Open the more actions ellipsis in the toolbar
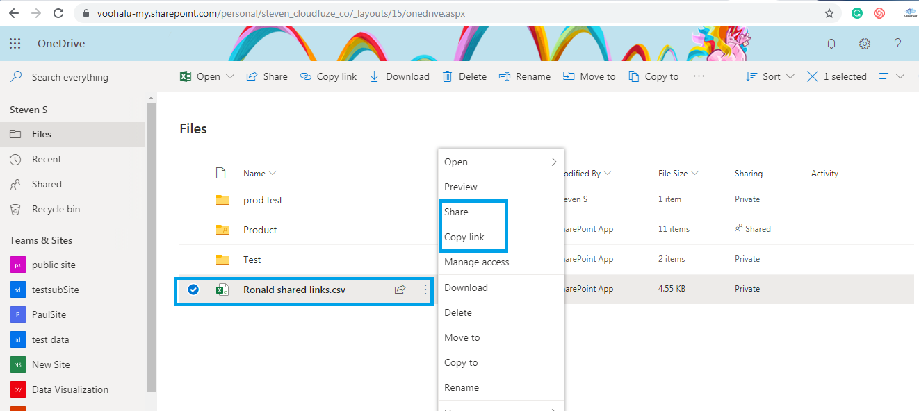This screenshot has height=411, width=919. pyautogui.click(x=699, y=76)
